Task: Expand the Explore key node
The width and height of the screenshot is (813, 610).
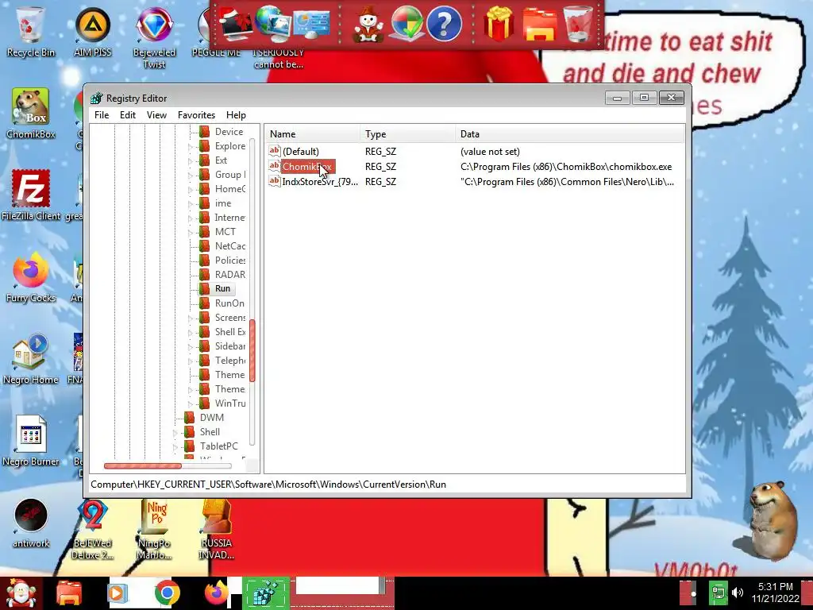Action: pos(191,147)
